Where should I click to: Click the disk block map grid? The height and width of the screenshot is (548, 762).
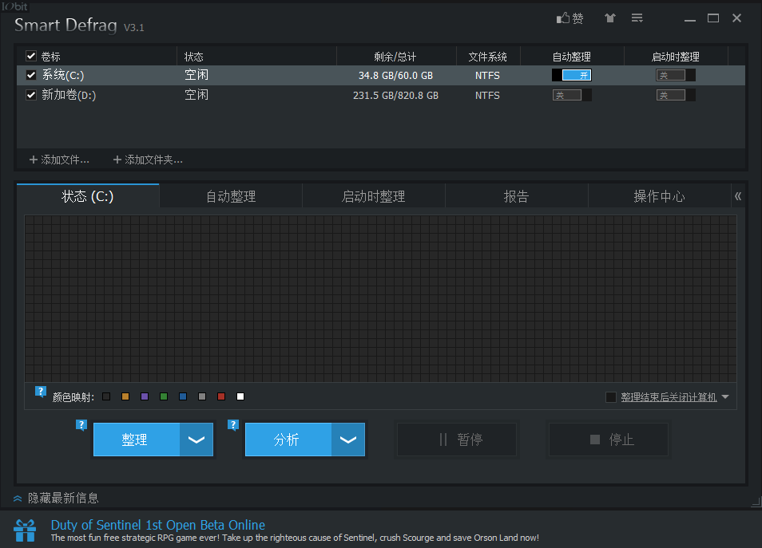[380, 299]
